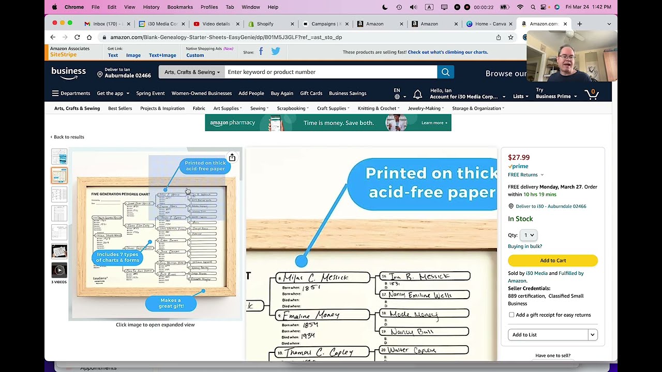Click the delivery location pin icon

[x=100, y=75]
